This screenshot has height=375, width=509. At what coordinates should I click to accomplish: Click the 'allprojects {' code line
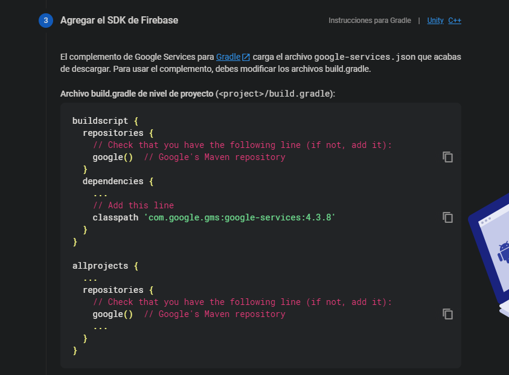[x=105, y=266]
